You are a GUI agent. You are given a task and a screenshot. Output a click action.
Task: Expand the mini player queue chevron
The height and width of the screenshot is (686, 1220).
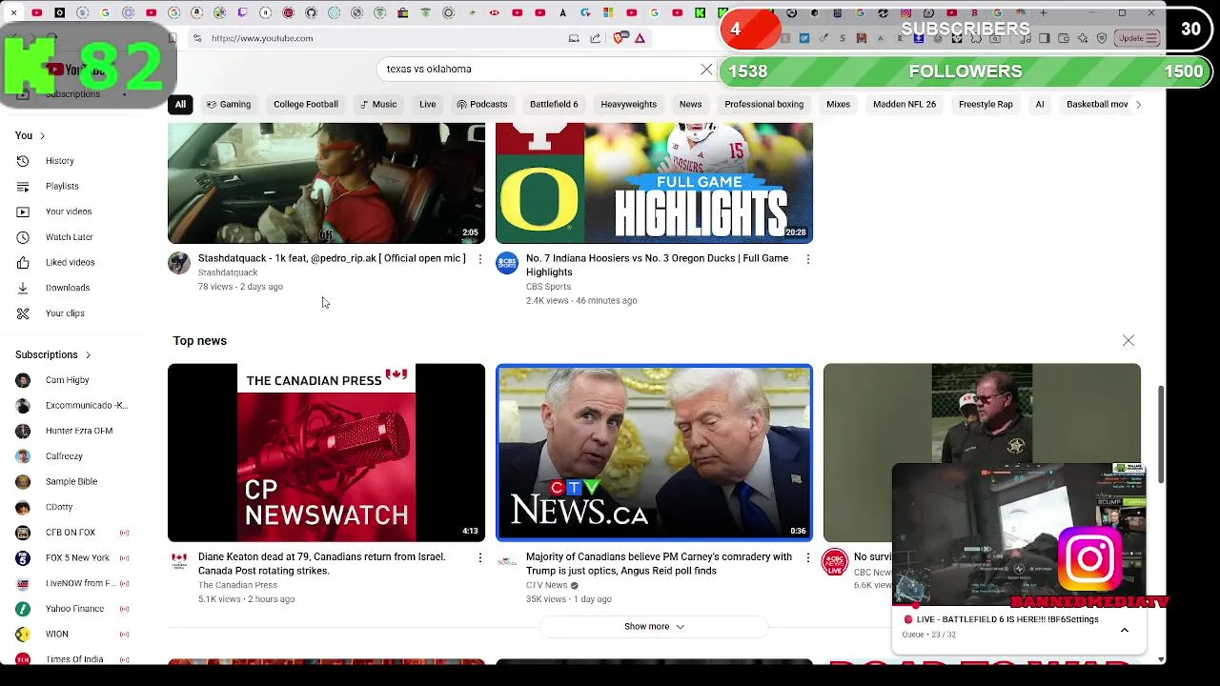pyautogui.click(x=1125, y=630)
